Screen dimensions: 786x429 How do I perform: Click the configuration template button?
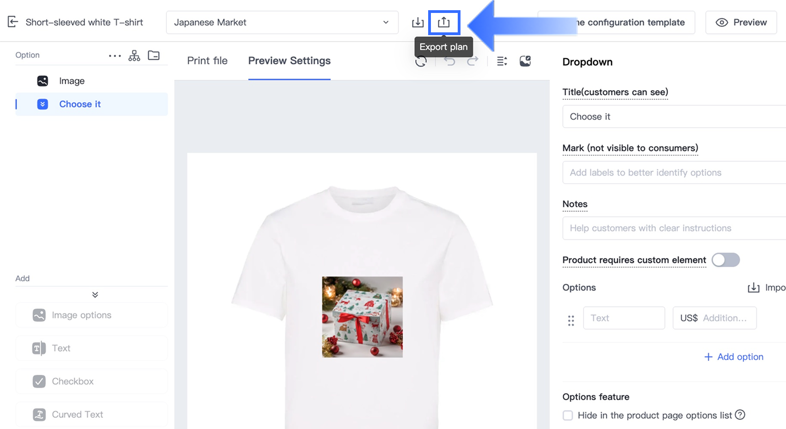[616, 22]
